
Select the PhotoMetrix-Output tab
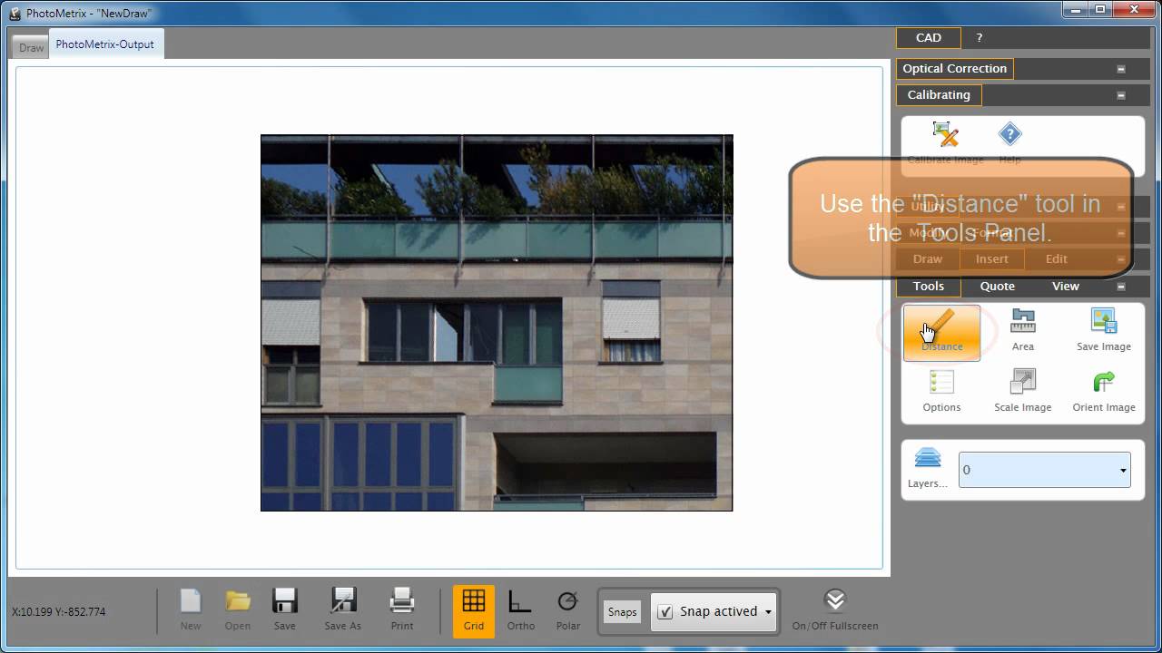(x=105, y=44)
